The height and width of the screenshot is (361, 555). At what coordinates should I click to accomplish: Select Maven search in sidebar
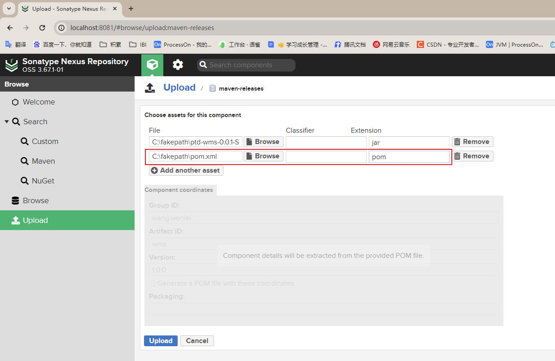click(x=43, y=161)
